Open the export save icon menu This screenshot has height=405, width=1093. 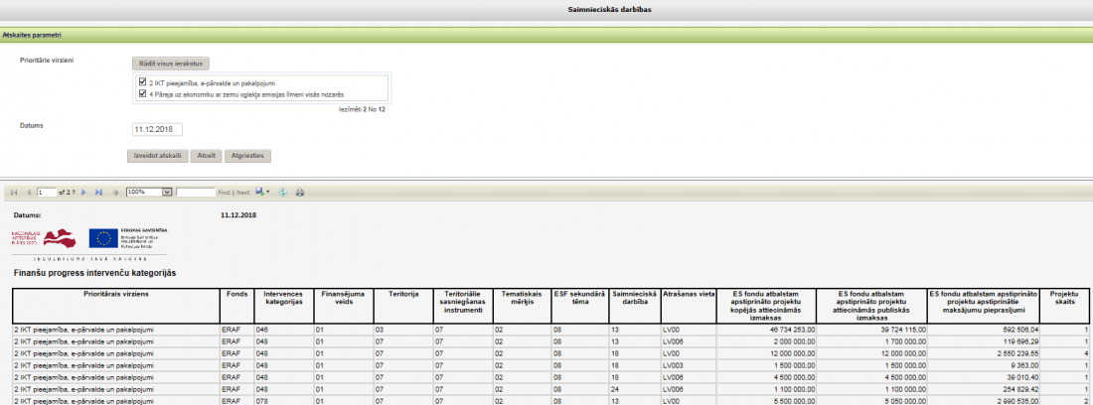tap(261, 192)
